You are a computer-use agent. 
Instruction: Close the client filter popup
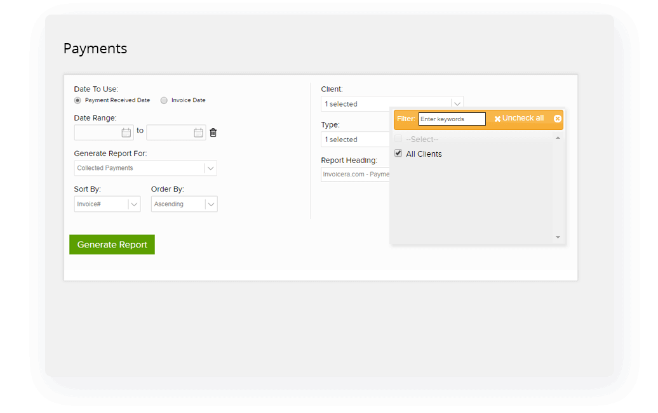point(557,119)
